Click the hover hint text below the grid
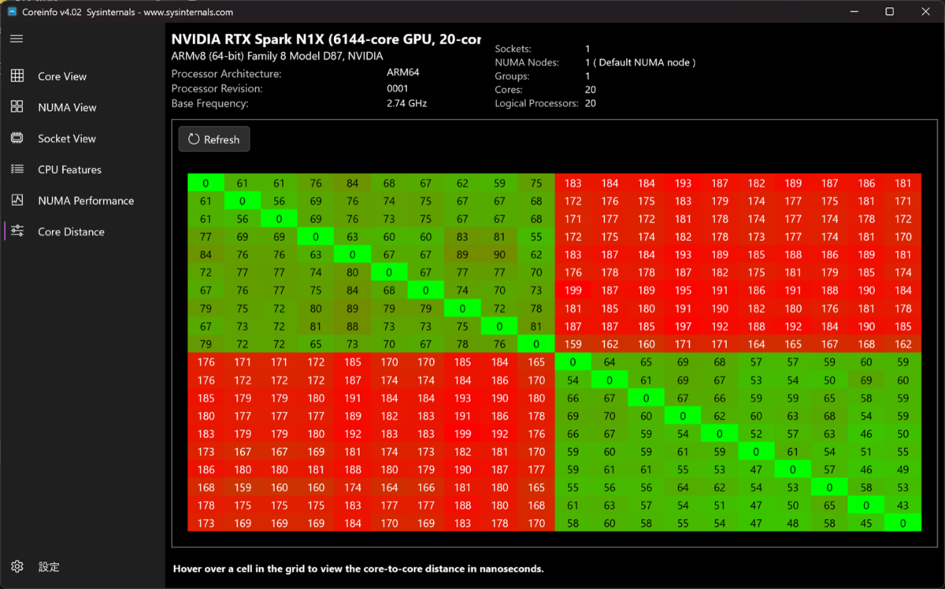 point(358,569)
